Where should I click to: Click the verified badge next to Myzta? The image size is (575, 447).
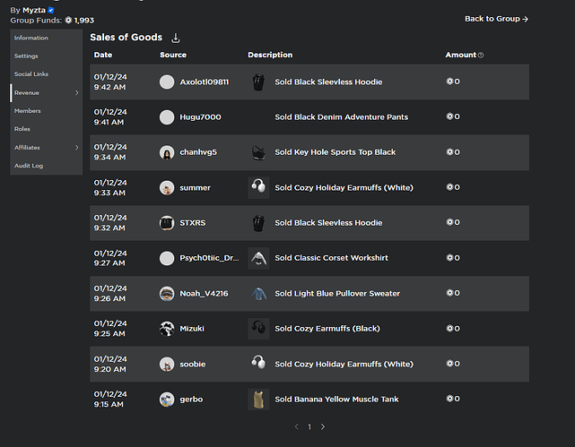(51, 10)
